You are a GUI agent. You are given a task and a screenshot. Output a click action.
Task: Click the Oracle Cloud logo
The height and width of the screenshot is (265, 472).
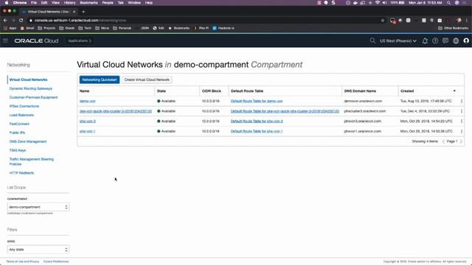pos(36,41)
